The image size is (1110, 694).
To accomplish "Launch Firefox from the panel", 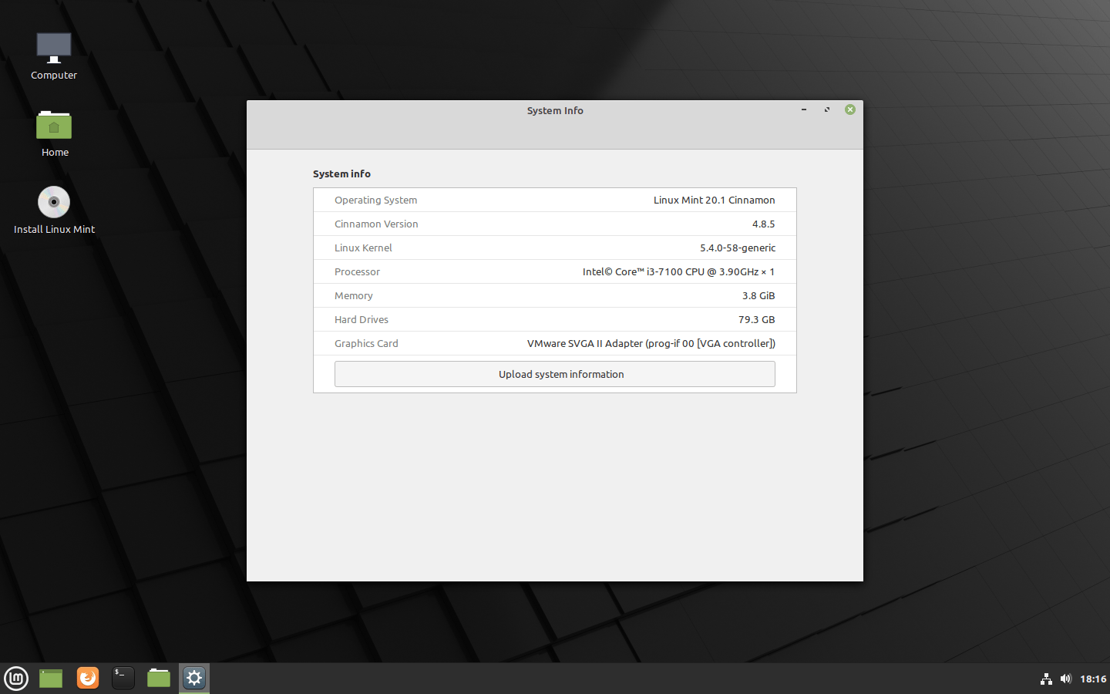I will pyautogui.click(x=88, y=678).
